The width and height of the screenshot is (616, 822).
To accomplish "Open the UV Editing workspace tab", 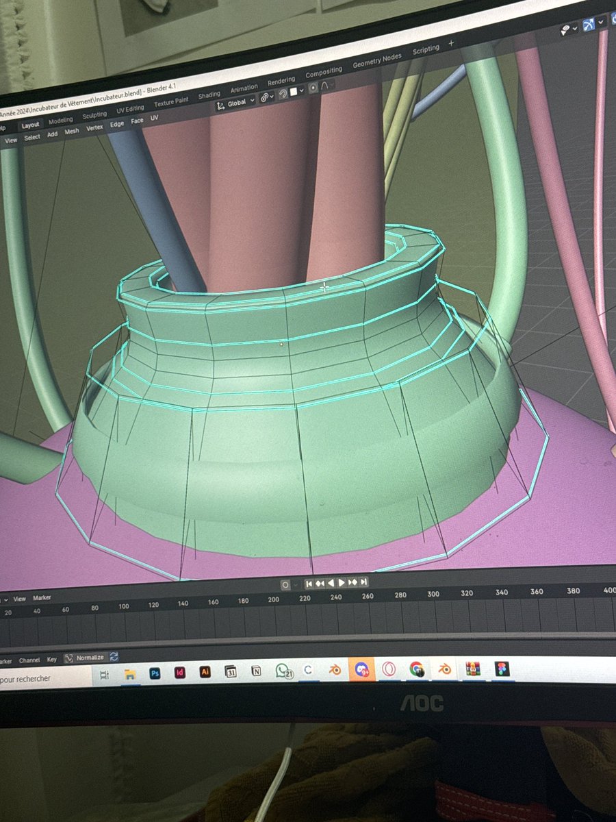I will coord(130,109).
